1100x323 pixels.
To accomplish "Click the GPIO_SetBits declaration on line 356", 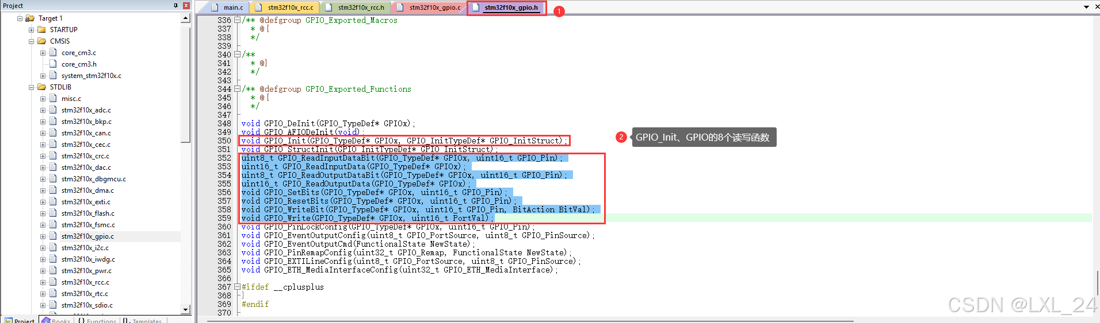I will click(x=374, y=192).
